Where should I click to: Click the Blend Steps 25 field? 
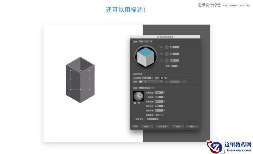159,111
